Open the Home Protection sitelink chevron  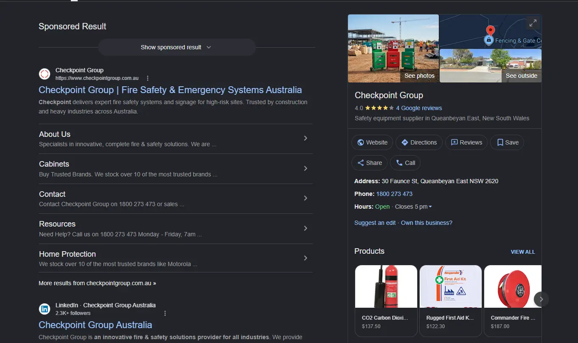tap(306, 258)
